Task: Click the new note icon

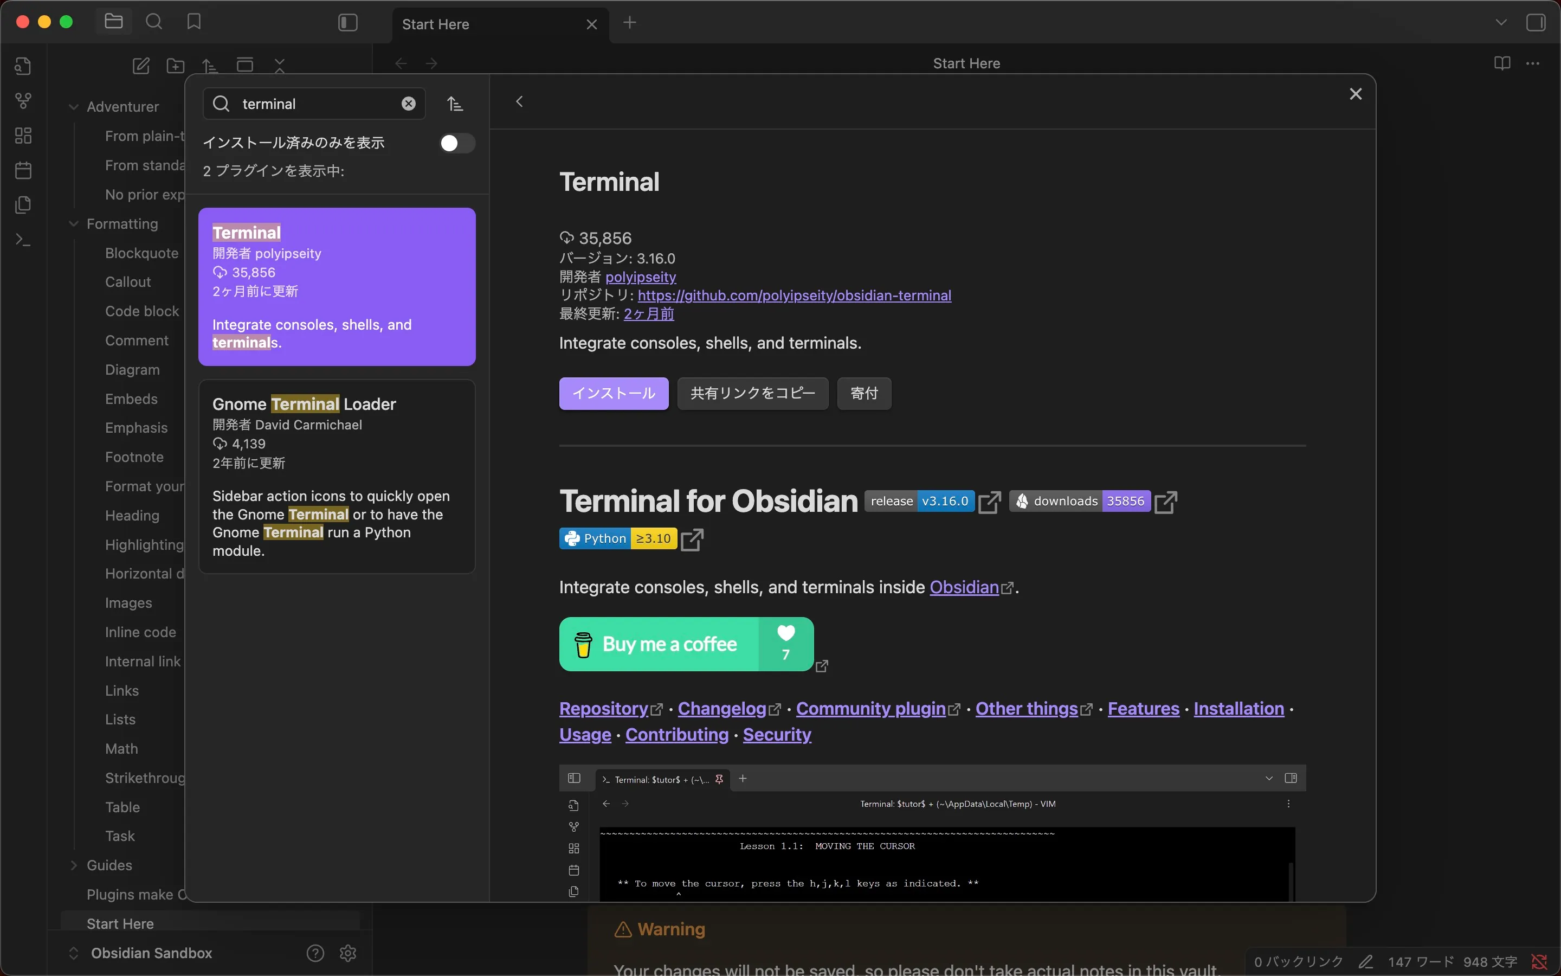Action: pos(141,65)
